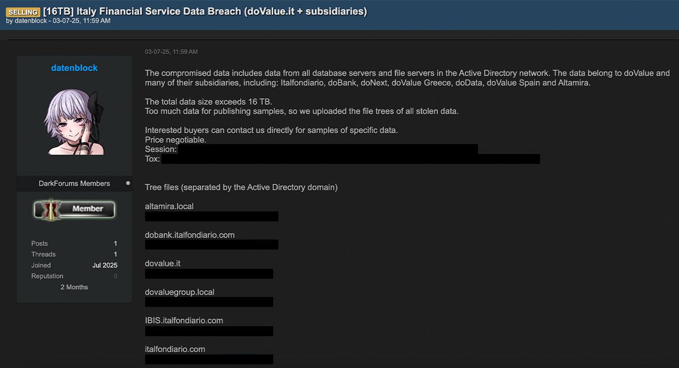Click the Member rank badge

click(x=74, y=209)
